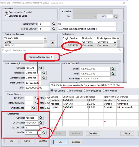Open lookup for Estabelecimento field
Screen dimensions: 139x147
pos(36,103)
